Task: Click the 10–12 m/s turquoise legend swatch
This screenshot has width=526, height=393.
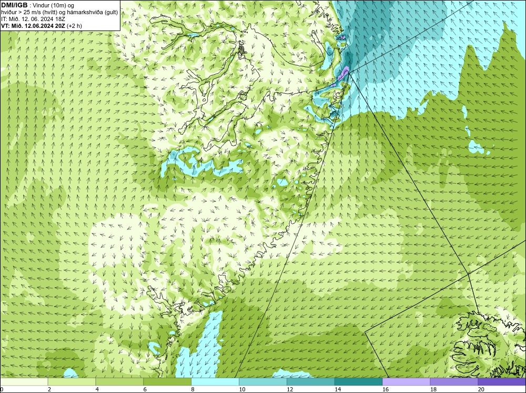Action: (x=263, y=382)
